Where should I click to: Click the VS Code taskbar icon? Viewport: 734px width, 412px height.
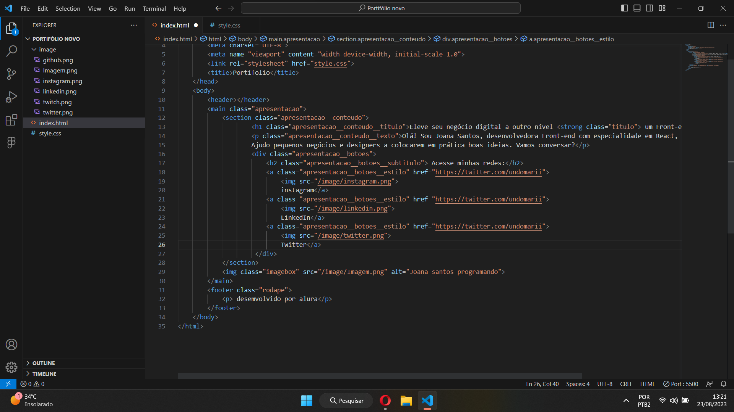pyautogui.click(x=427, y=401)
